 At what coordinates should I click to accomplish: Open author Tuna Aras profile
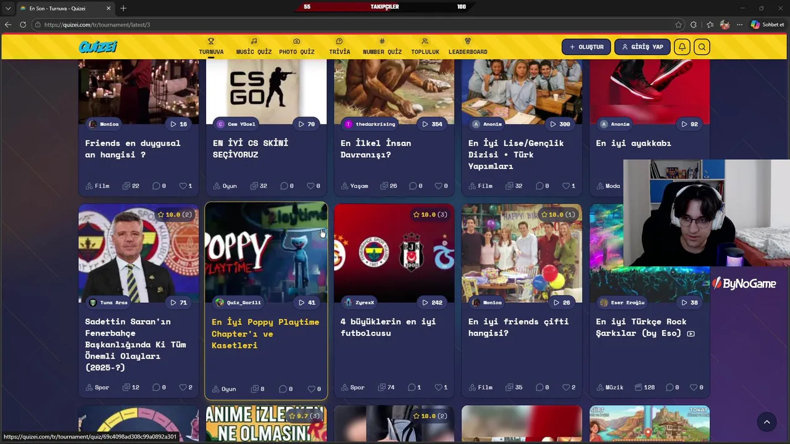point(109,302)
